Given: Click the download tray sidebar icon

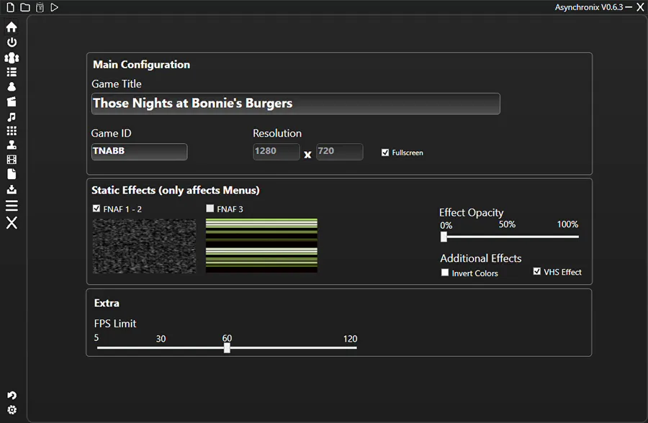Looking at the screenshot, I should coord(12,189).
